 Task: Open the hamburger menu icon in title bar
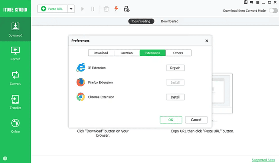tap(257, 2)
